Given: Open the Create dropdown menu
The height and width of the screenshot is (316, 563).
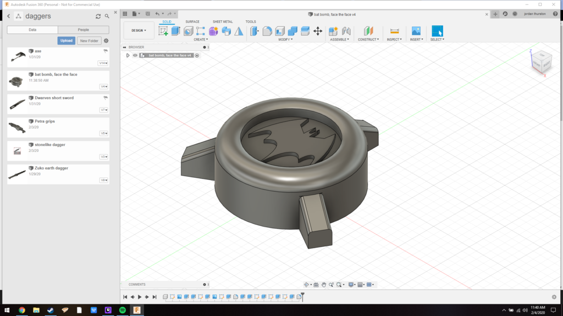Looking at the screenshot, I should tap(199, 39).
